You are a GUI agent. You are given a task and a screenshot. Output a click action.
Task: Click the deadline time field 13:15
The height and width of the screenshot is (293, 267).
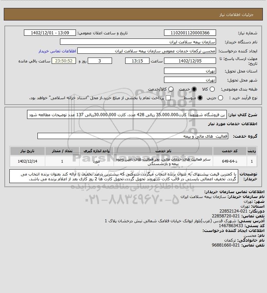click(x=137, y=61)
